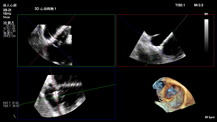The height and width of the screenshot is (122, 217).
Task: Click the blue-bordered MPR view pane
Action: (66, 94)
